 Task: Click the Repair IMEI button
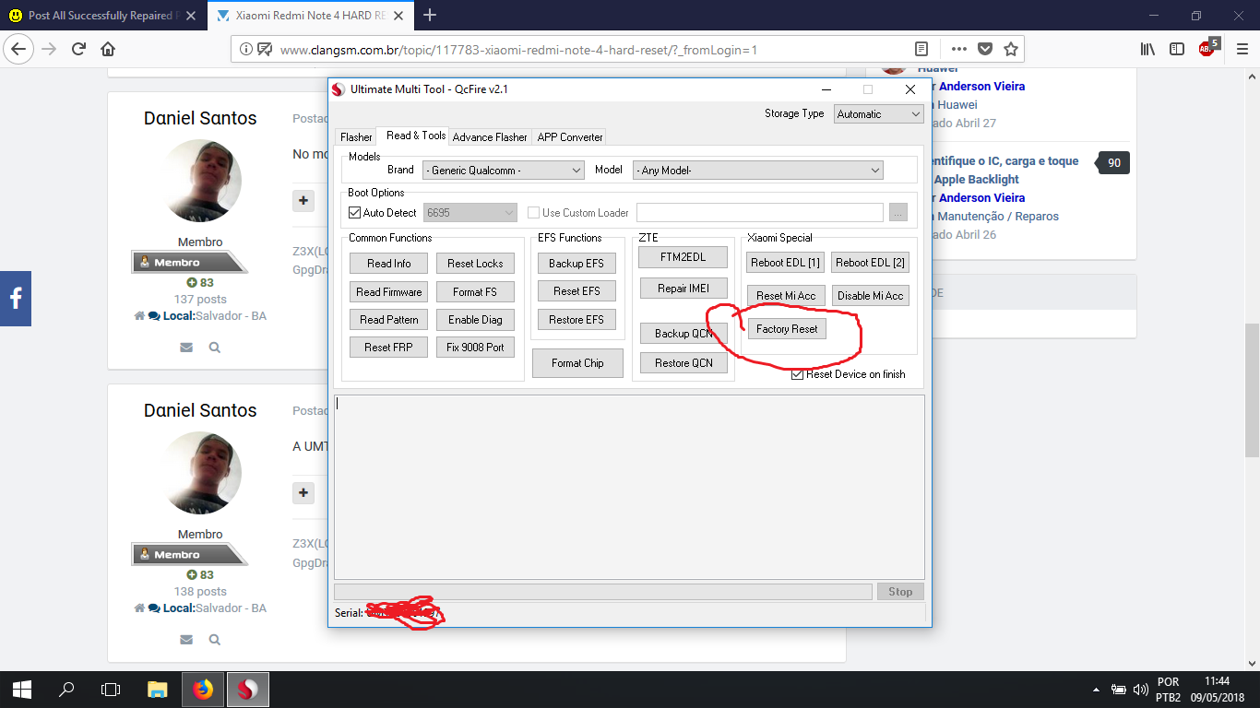[x=683, y=289]
